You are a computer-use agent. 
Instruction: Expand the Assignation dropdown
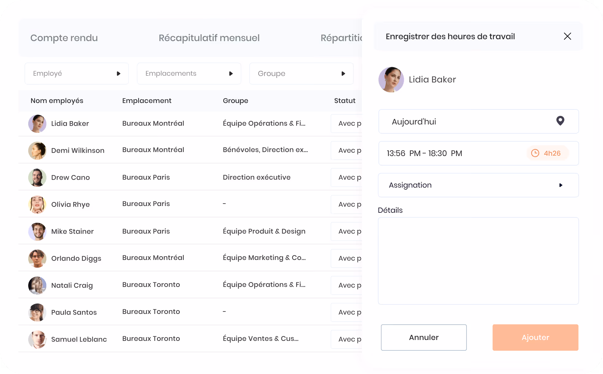coord(478,185)
